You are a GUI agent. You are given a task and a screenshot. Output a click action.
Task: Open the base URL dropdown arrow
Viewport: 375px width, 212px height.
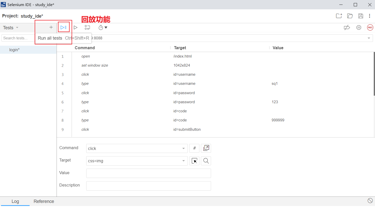pyautogui.click(x=369, y=38)
